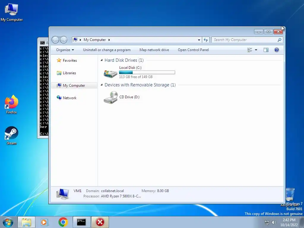Click the Memory 8.00 GB value
The height and width of the screenshot is (228, 304).
coord(163,191)
